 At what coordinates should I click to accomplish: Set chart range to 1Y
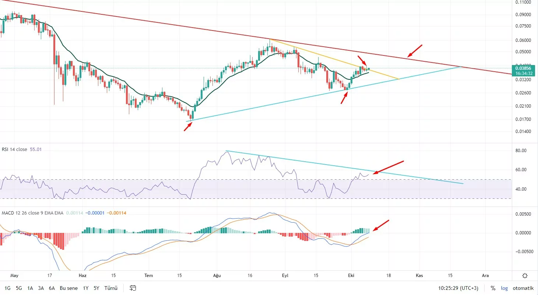[x=85, y=288]
